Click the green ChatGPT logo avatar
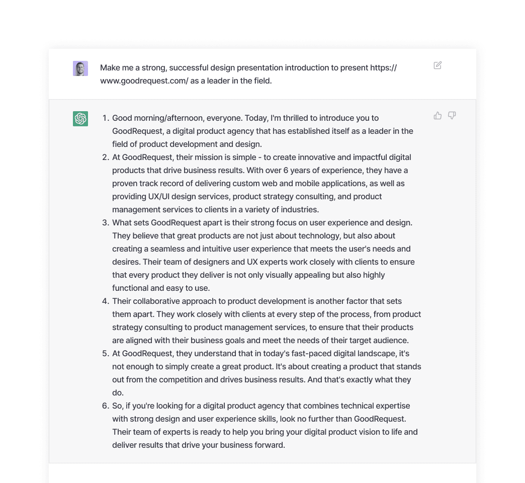525x483 pixels. (80, 119)
